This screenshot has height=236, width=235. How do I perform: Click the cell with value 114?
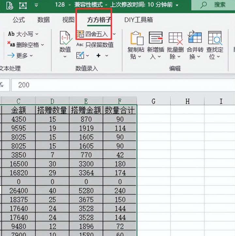tap(119, 128)
